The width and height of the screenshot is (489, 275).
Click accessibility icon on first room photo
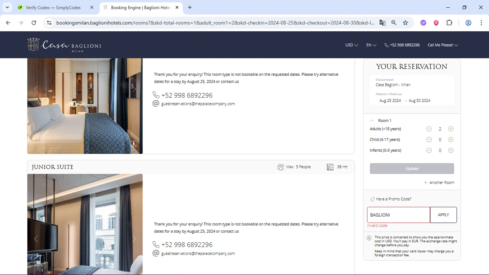tap(134, 144)
